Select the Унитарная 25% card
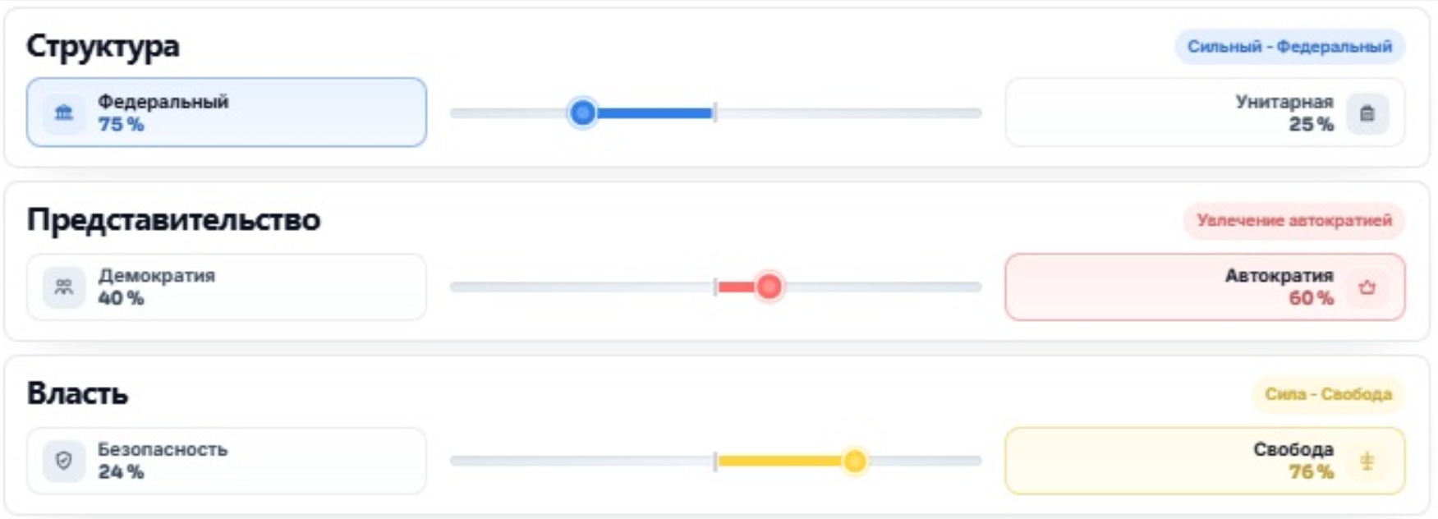The height and width of the screenshot is (519, 1438). click(1205, 113)
